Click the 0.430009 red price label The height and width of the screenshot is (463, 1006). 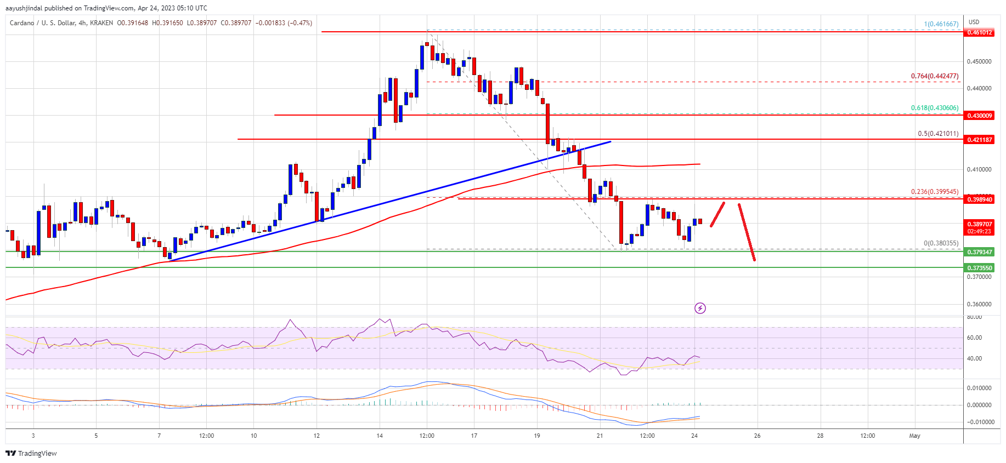pyautogui.click(x=979, y=116)
